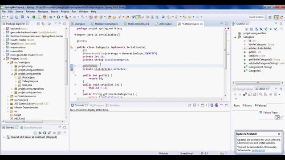Click the green Boot Dashboard toolbar icon
The width and height of the screenshot is (285, 160).
(34, 17)
